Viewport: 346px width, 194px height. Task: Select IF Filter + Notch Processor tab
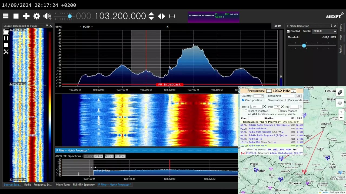[114, 185]
